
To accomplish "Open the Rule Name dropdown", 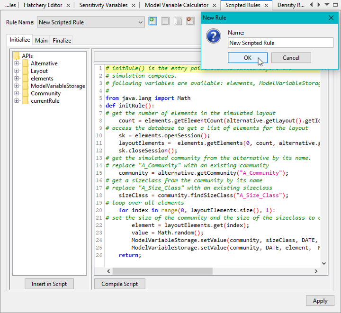I will pos(140,22).
